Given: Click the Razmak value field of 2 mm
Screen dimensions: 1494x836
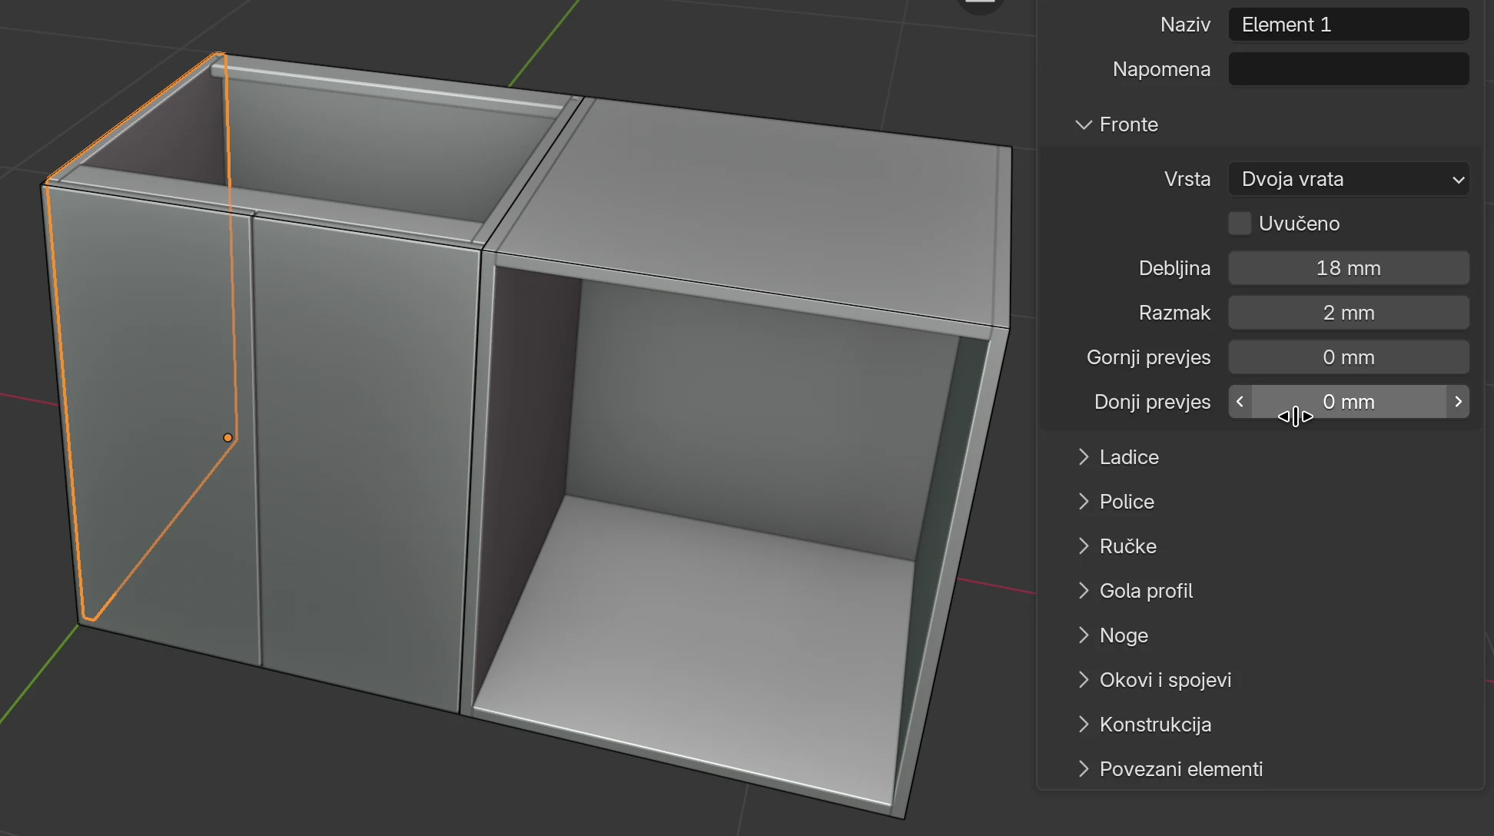Looking at the screenshot, I should 1349,313.
